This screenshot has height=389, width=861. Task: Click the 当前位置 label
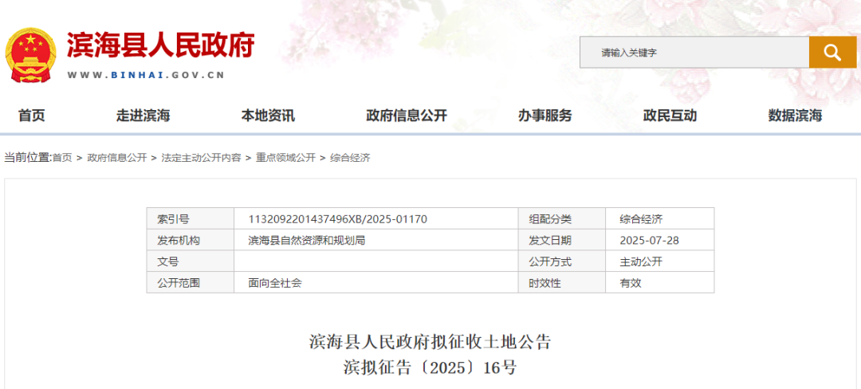[x=27, y=158]
